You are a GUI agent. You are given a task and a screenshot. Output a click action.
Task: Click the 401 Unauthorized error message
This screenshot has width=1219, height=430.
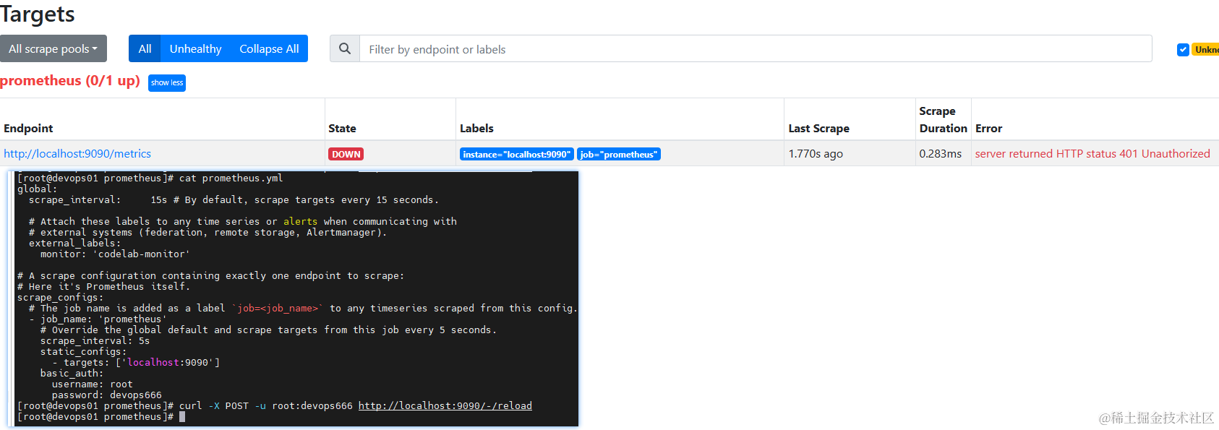pos(1092,154)
